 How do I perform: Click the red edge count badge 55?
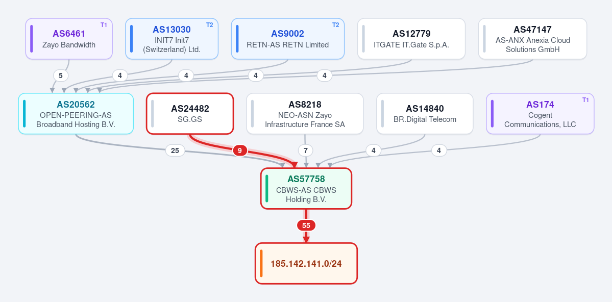pyautogui.click(x=306, y=225)
